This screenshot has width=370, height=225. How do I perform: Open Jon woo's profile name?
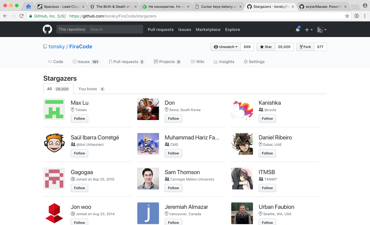(81, 207)
